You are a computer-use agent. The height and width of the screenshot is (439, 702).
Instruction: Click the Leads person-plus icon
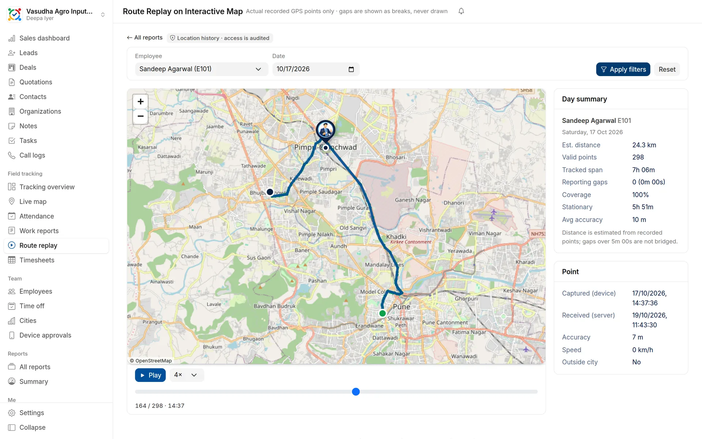[12, 53]
